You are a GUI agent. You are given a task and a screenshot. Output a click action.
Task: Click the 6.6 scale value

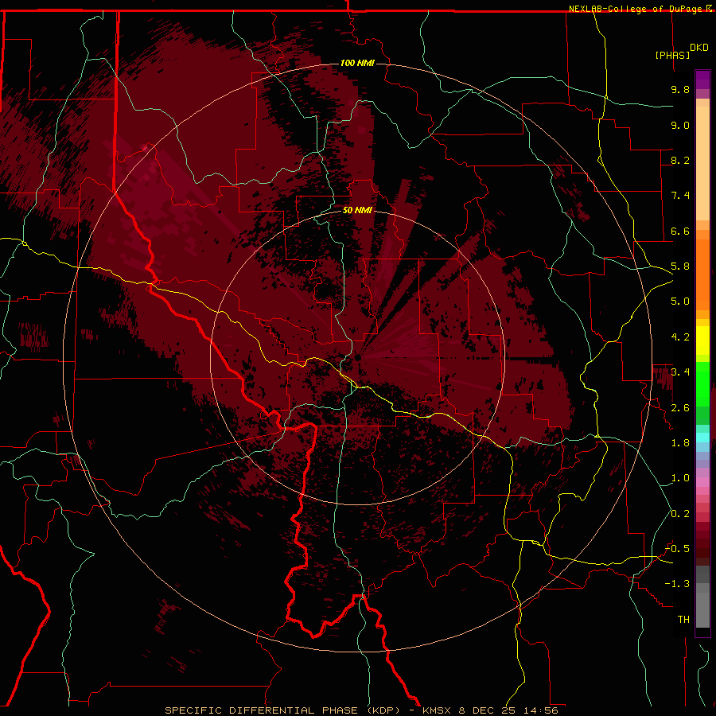pos(680,231)
